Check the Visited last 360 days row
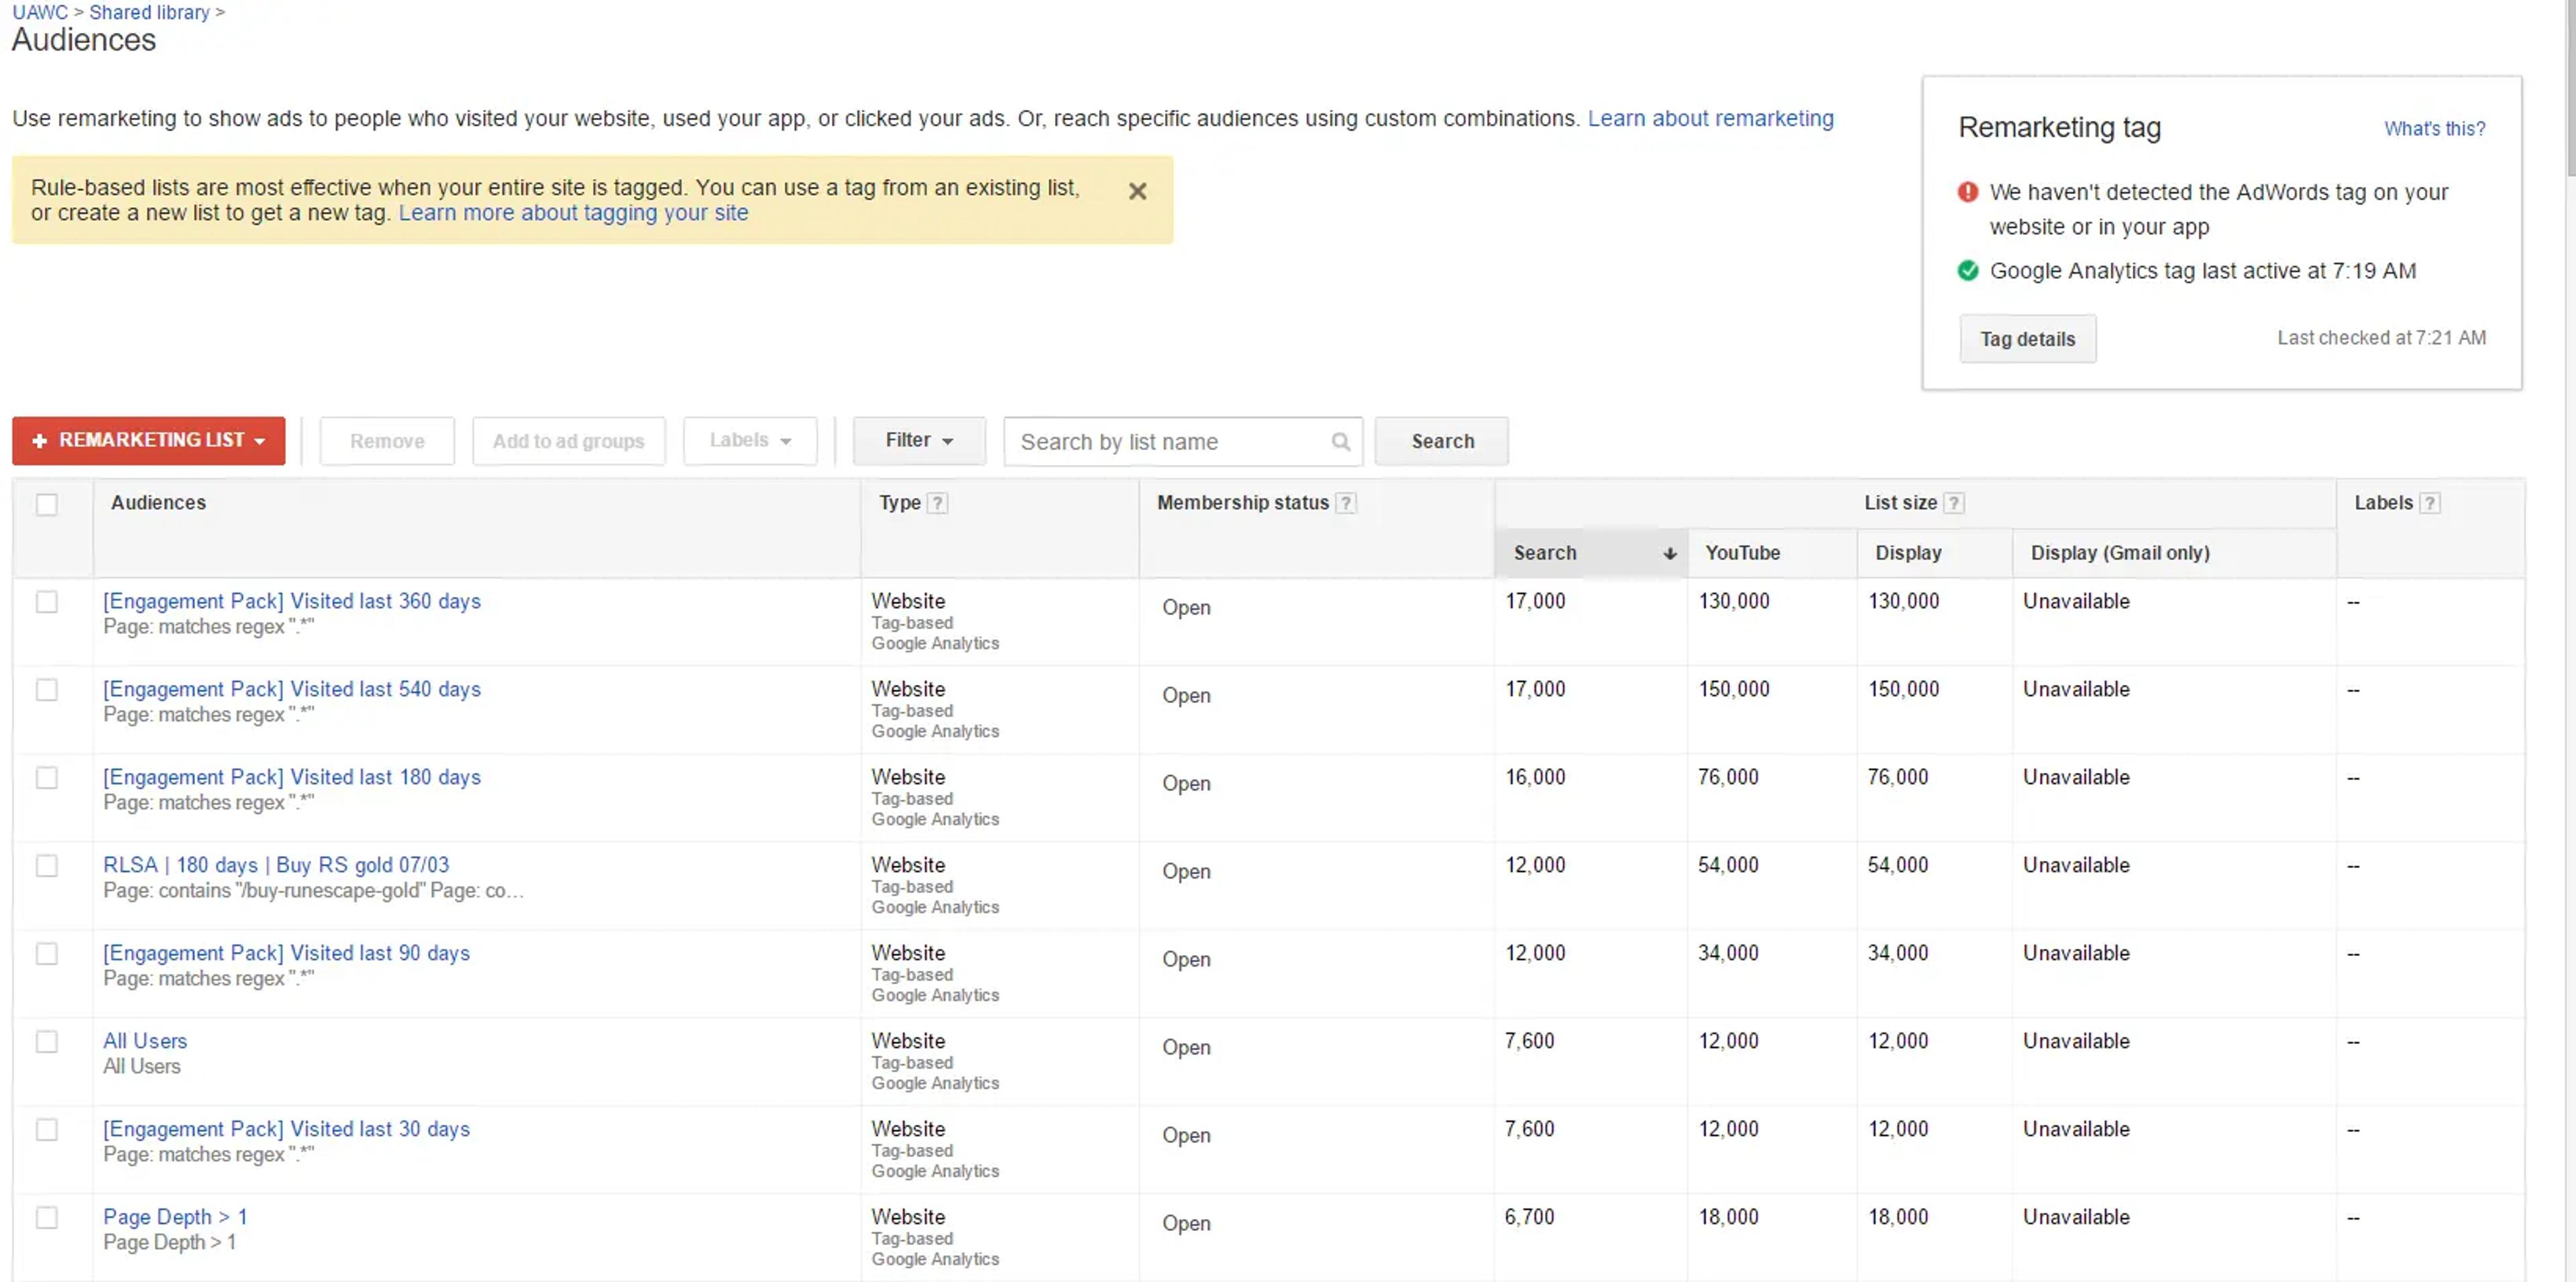This screenshot has height=1282, width=2576. (46, 602)
